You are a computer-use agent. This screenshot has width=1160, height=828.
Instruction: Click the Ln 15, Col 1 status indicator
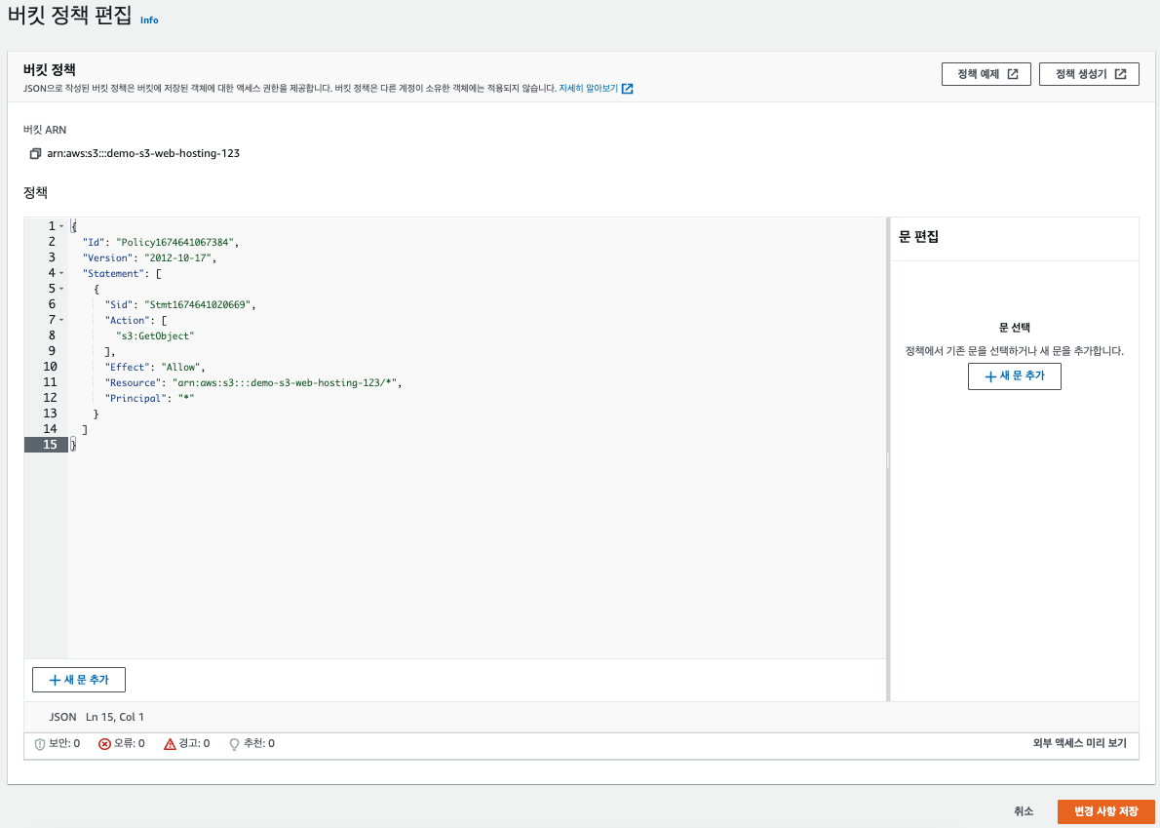[115, 716]
